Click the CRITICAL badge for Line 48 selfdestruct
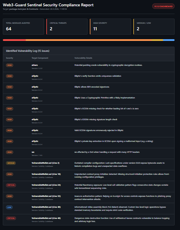Viewport: 180px width, 230px height. pyautogui.click(x=11, y=218)
